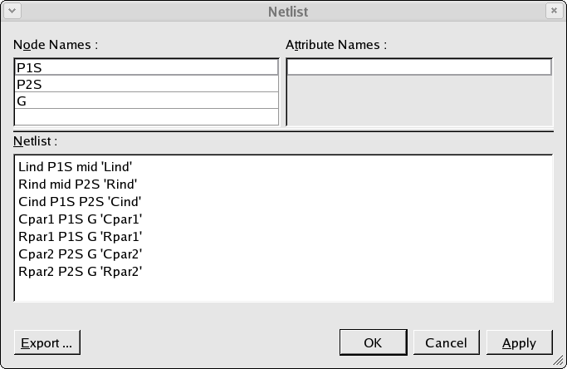The width and height of the screenshot is (567, 369).
Task: Open the window menu arrow in title bar
Action: tap(12, 11)
